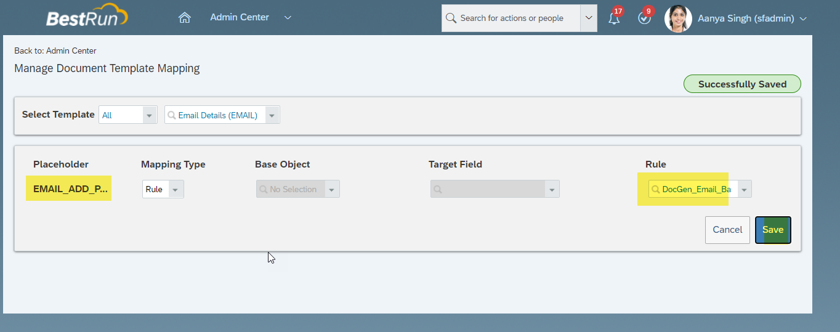Click the magnifier in the Email Details template field
Viewport: 840px width, 332px height.
pyautogui.click(x=172, y=115)
